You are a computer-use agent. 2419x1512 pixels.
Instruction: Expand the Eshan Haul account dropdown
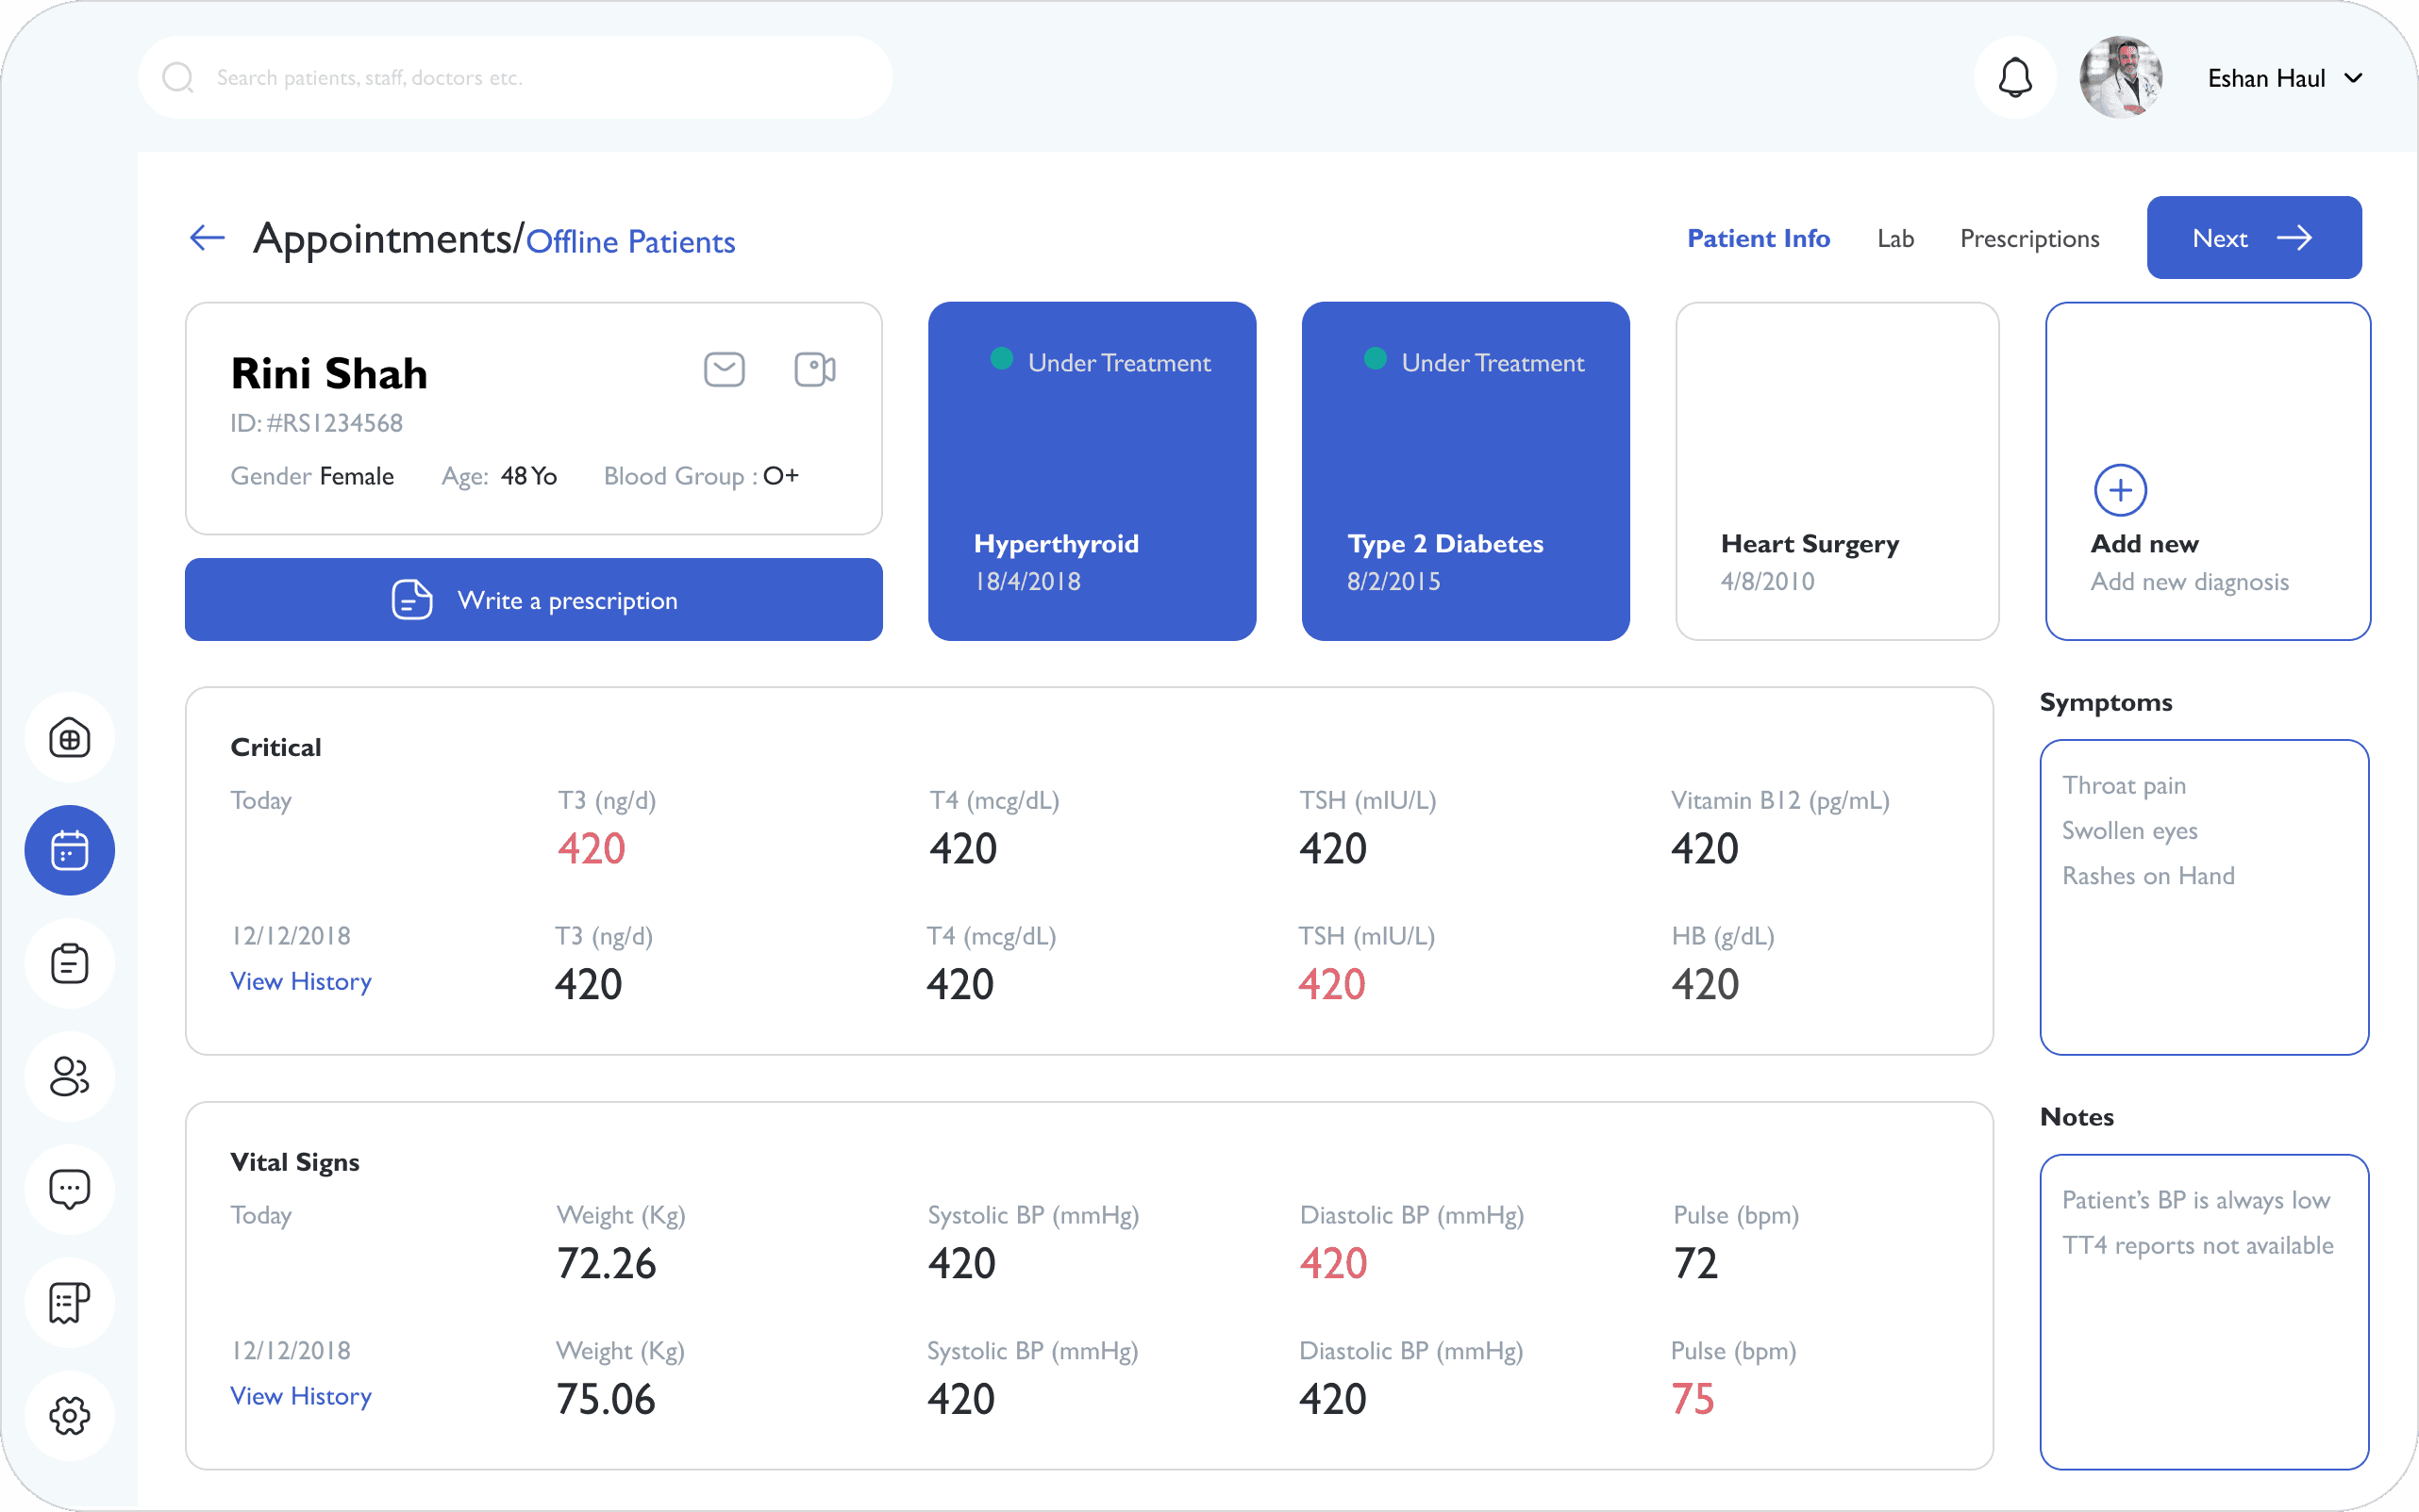click(2353, 78)
